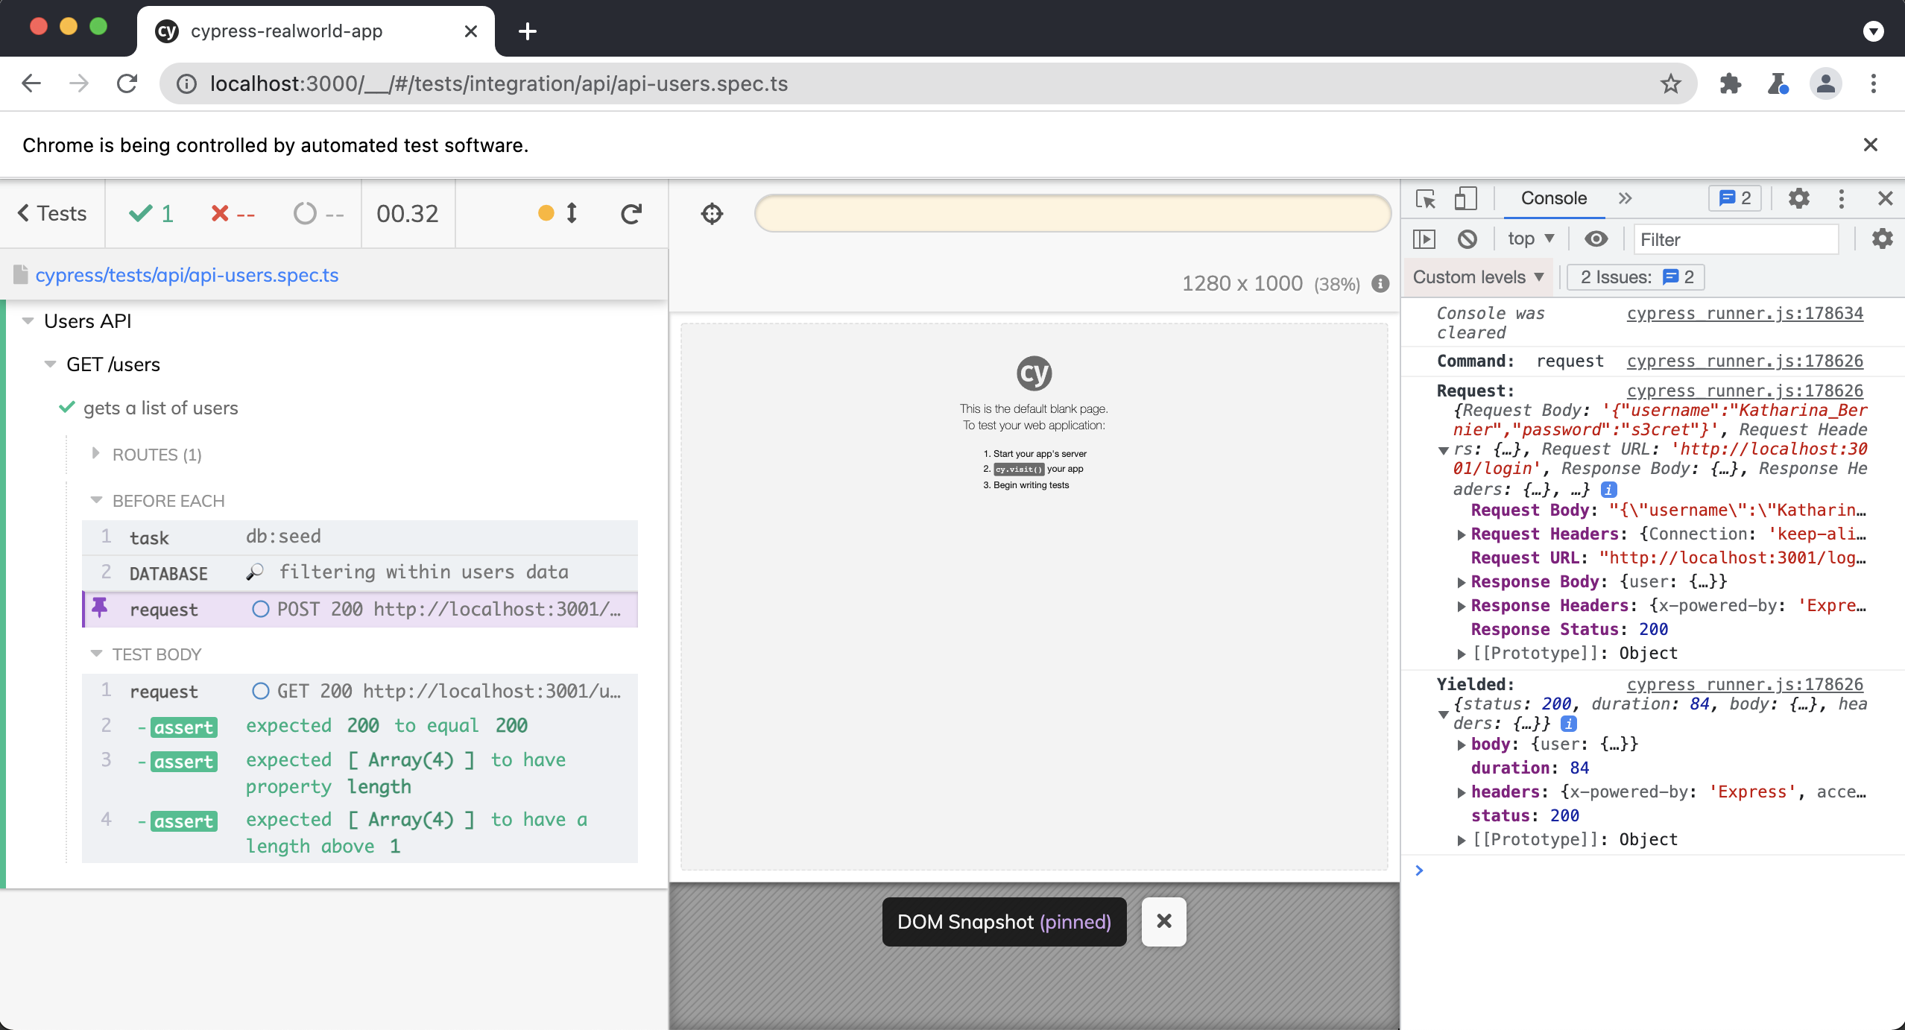Viewport: 1905px width, 1030px height.
Task: Click the back navigation arrow icon
Action: click(31, 83)
